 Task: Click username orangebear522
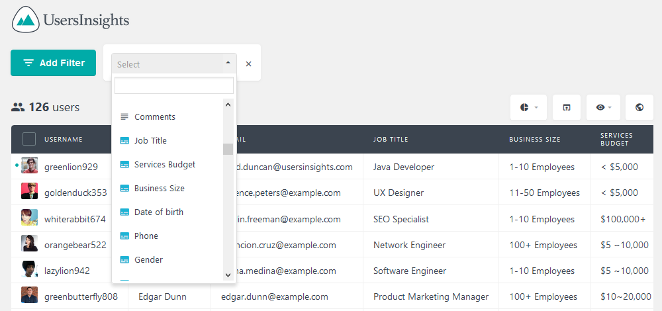tap(75, 245)
